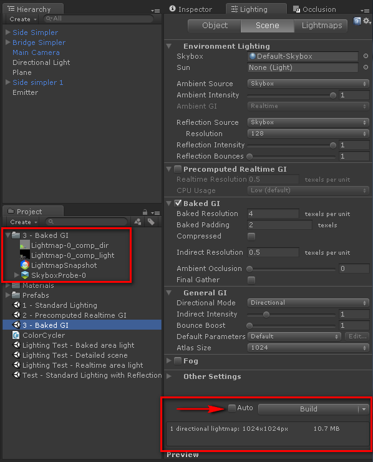Select the ColorCycler script icon
Screen dimensions: 373x462
16,335
